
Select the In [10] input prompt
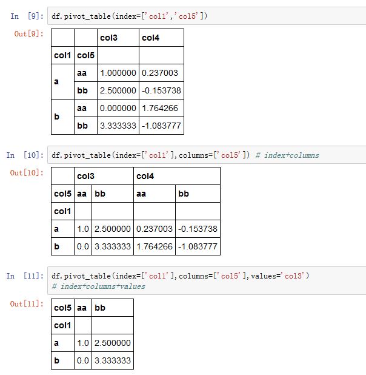point(25,155)
